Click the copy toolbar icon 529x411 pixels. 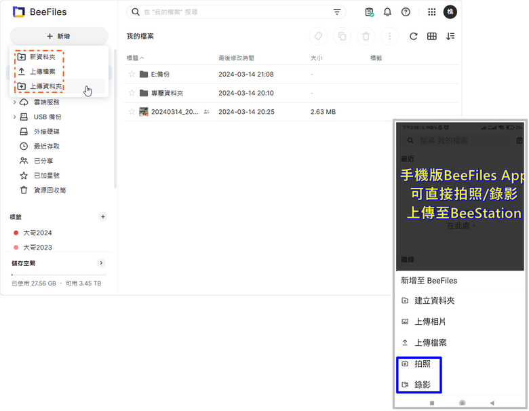click(x=342, y=36)
